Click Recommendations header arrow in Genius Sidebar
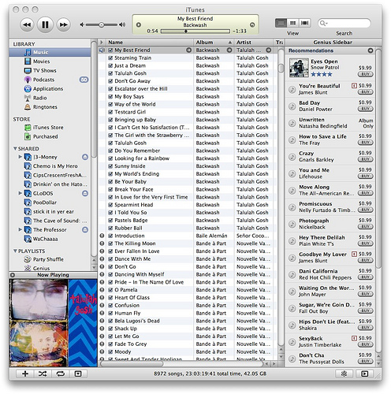Screen dimensions: 391x394 click(x=371, y=50)
